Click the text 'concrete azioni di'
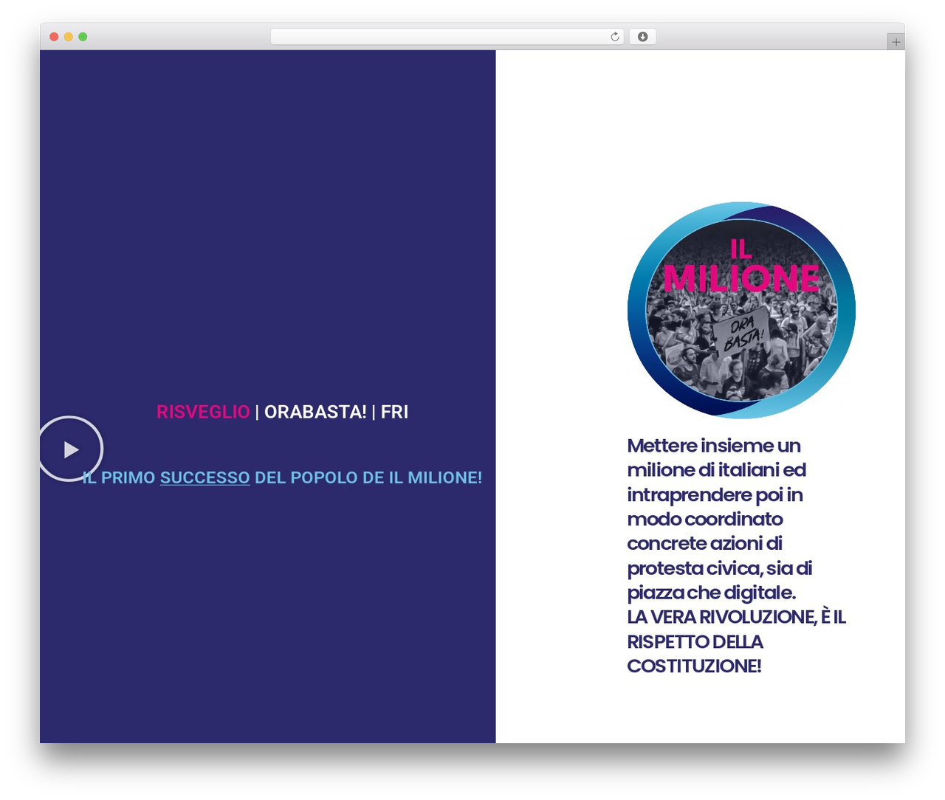Screen dimensions: 945x800 (x=705, y=544)
